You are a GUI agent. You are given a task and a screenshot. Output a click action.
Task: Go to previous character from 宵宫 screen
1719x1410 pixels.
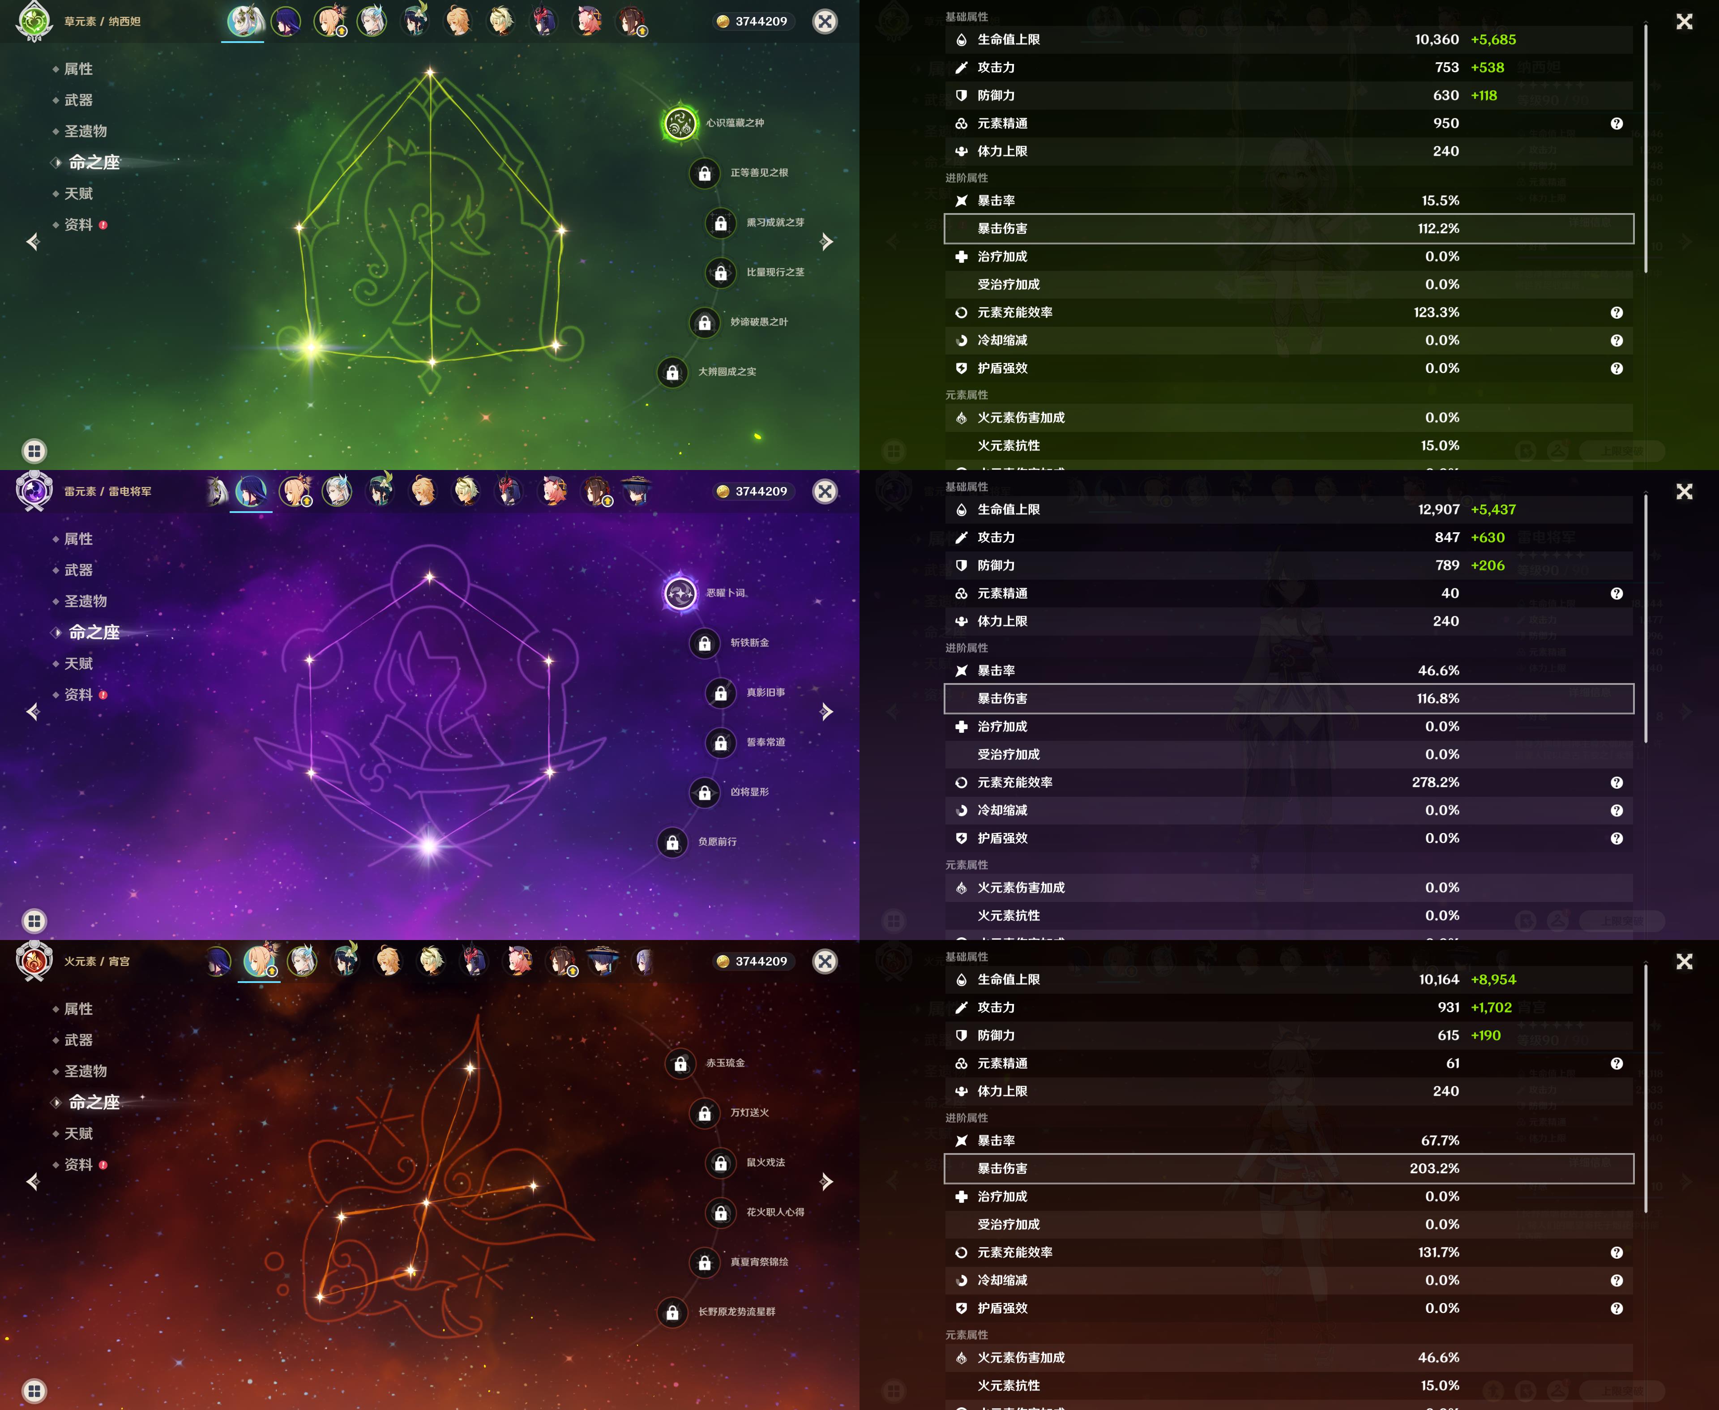(x=33, y=1181)
